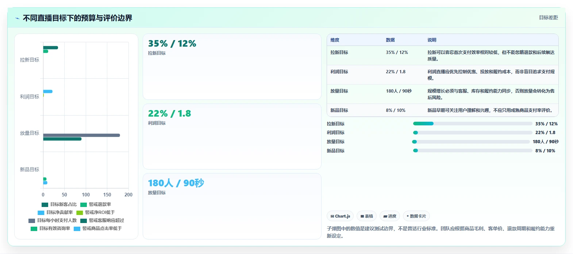Open the 目标差距 link in header

click(x=549, y=17)
